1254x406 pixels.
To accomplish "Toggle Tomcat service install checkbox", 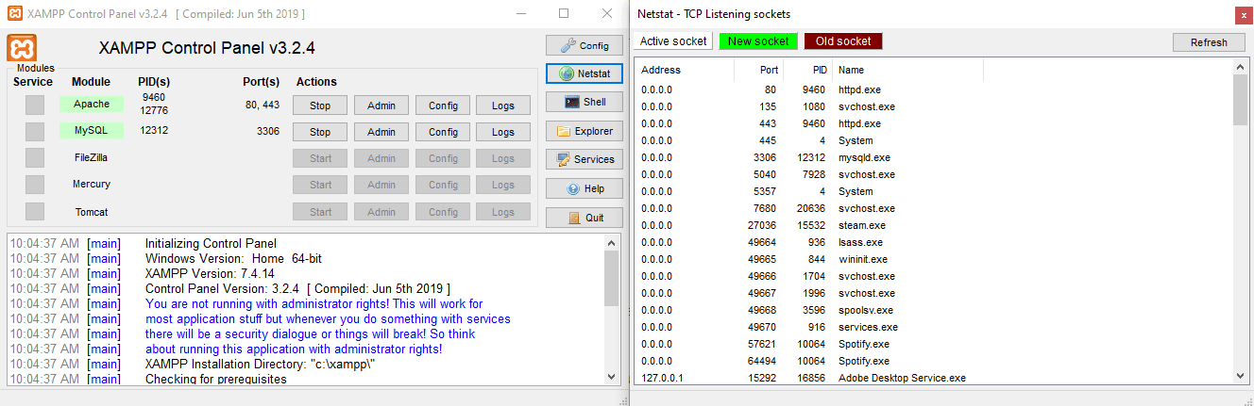I will click(x=35, y=211).
